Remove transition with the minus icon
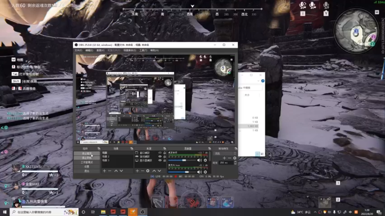Image resolution: width=385 pixels, height=216 pixels. 230,158
